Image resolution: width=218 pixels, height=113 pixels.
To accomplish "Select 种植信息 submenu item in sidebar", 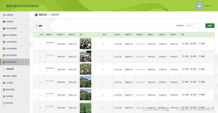I will click(x=10, y=69).
